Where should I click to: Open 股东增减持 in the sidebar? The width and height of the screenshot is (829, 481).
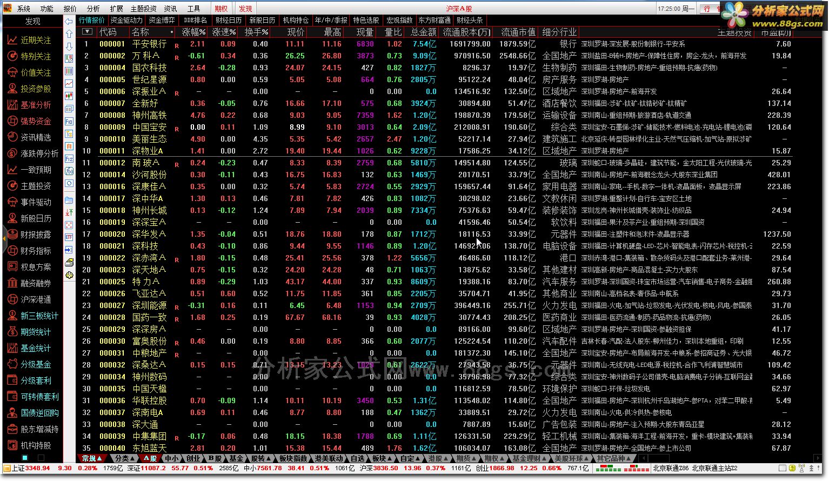(32, 429)
